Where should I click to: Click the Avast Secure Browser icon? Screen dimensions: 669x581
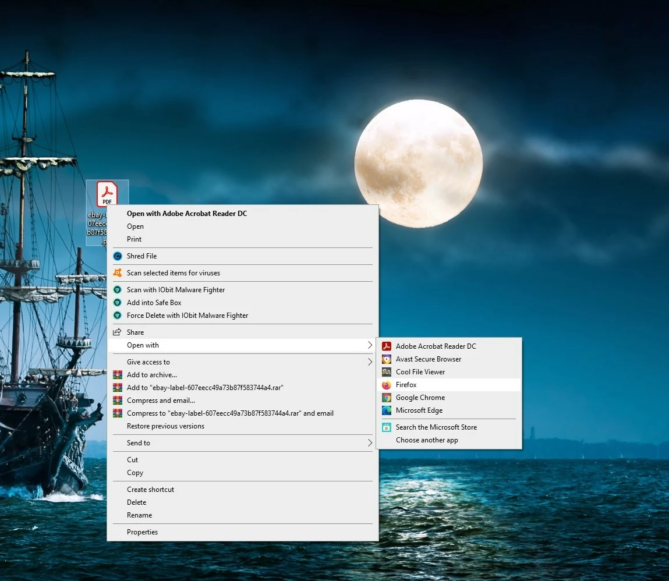pyautogui.click(x=387, y=359)
